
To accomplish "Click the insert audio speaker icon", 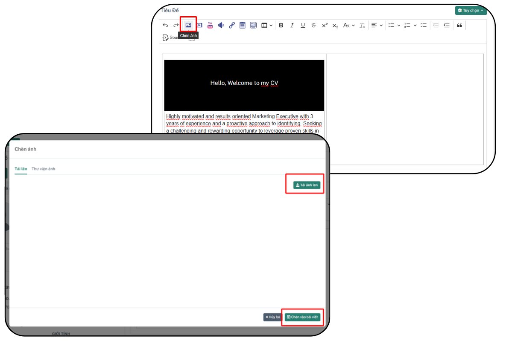I will point(221,25).
